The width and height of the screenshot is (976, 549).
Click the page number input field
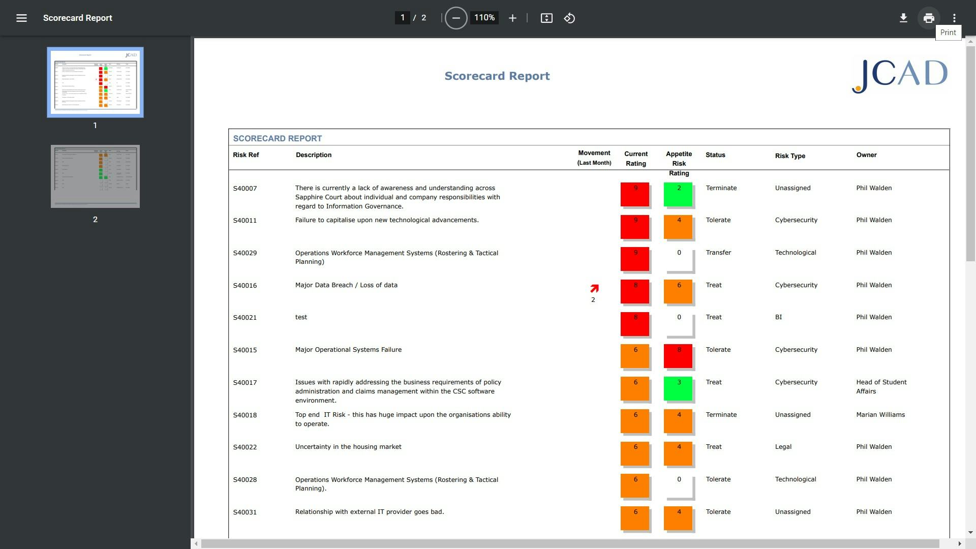[402, 17]
